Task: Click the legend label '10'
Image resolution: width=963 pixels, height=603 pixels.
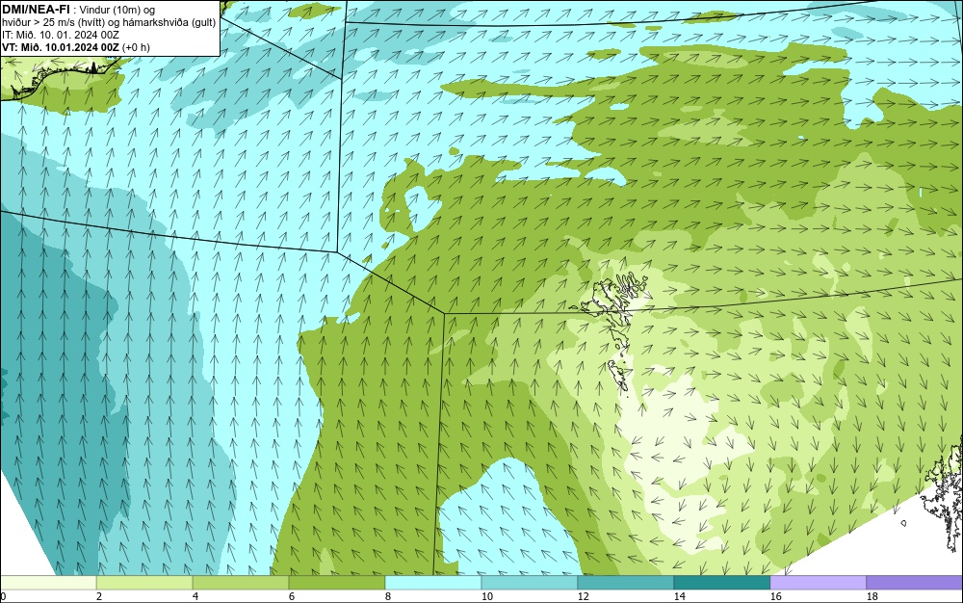Action: (487, 596)
